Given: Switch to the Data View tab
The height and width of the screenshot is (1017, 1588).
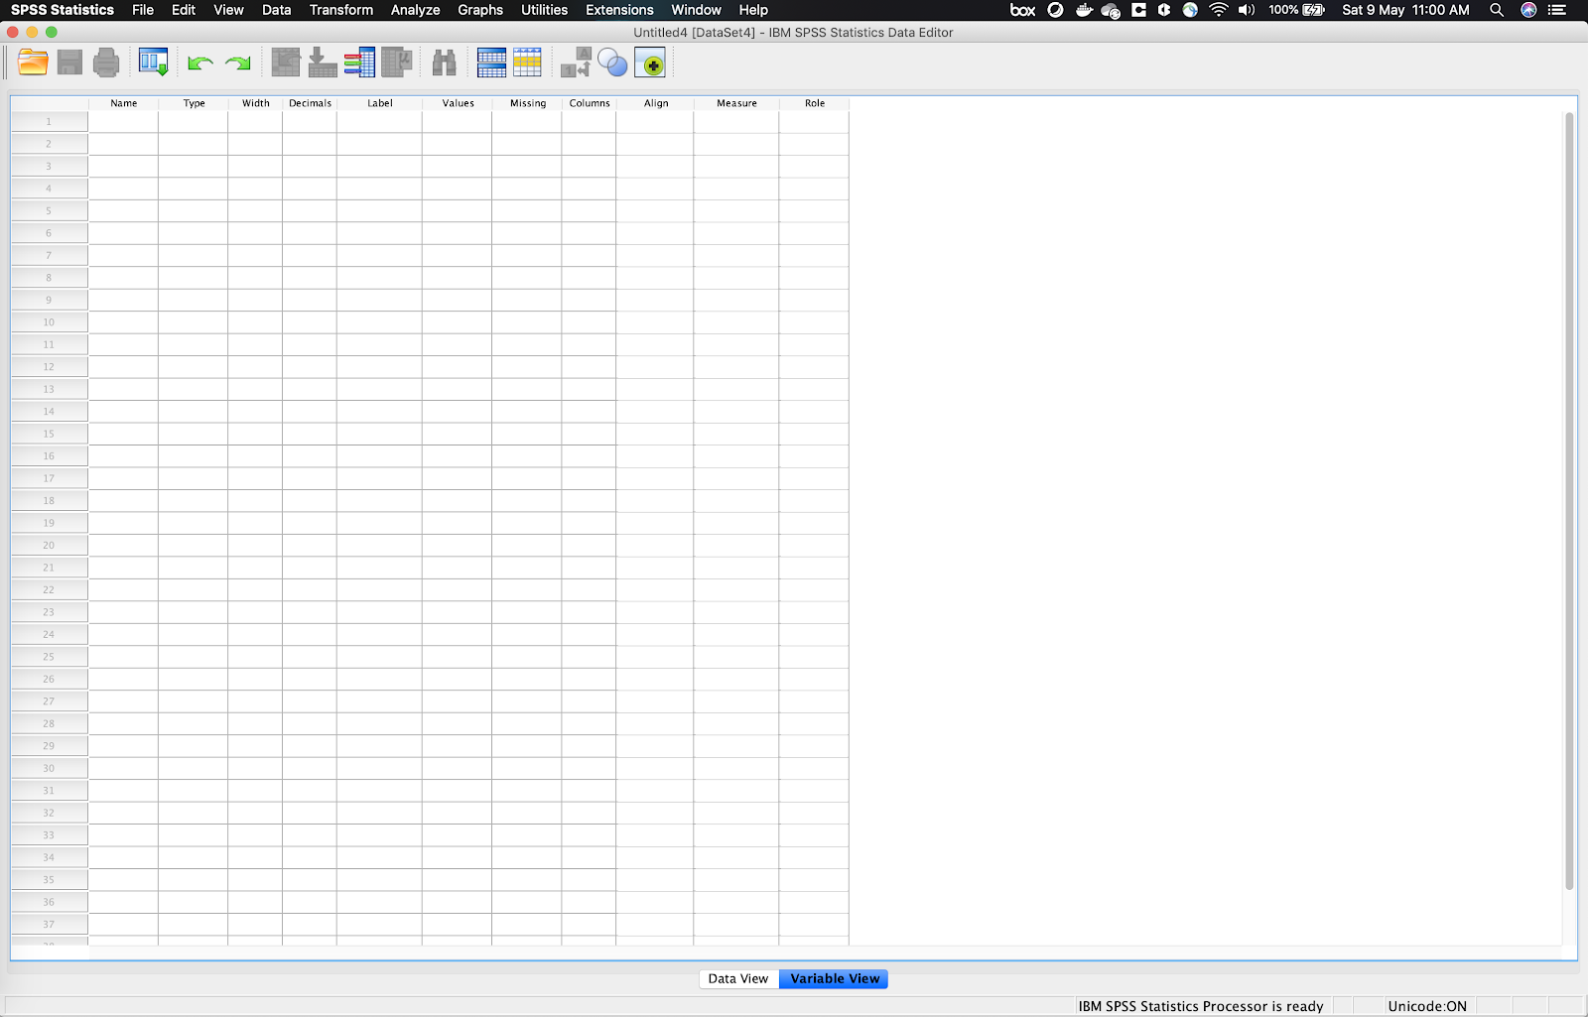Looking at the screenshot, I should click(738, 978).
